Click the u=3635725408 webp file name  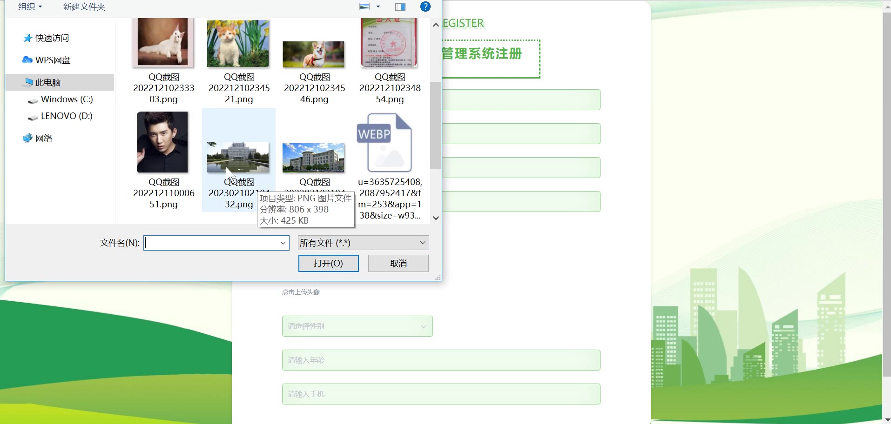[390, 199]
